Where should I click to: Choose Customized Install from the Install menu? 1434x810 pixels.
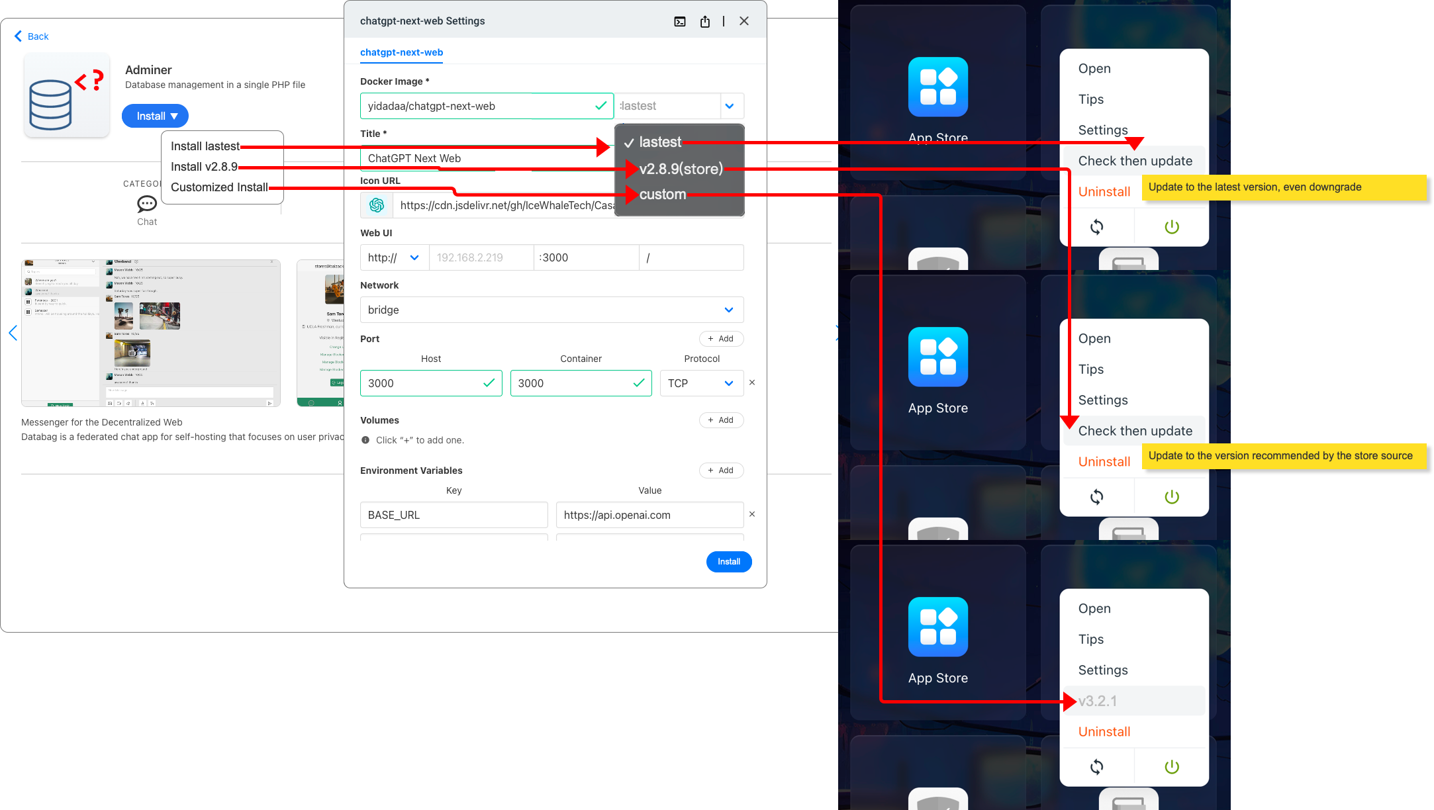point(220,187)
